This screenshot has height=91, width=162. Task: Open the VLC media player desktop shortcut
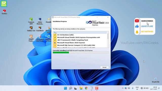coord(49,30)
